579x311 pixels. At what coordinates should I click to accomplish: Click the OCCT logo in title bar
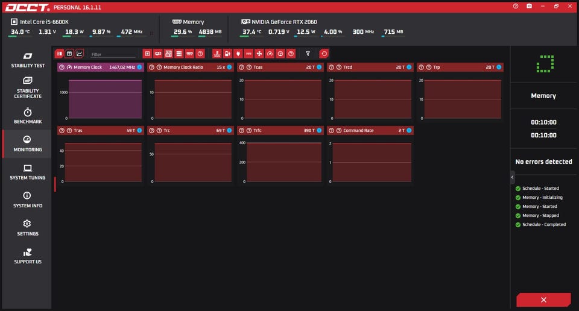click(x=27, y=7)
